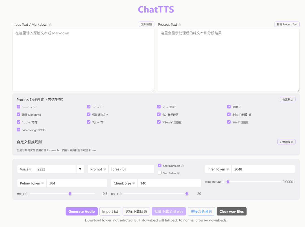Click the '生成音频时优先使用右侧 Process Text 内容' note
Viewport: 305px width, 227px height.
click(x=56, y=150)
